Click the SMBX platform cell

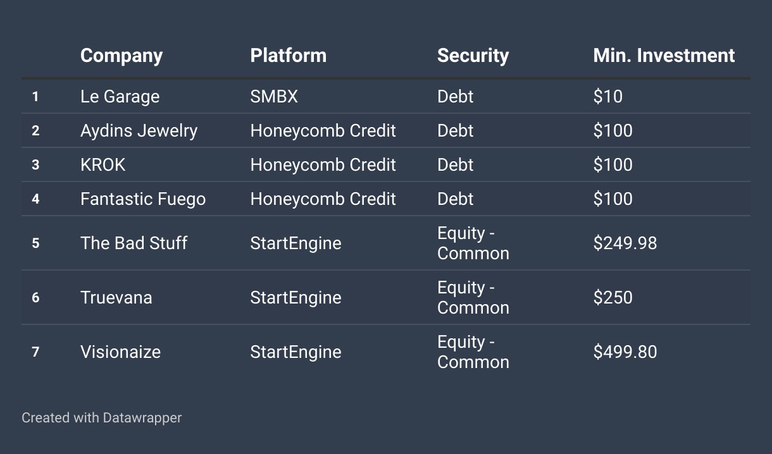[x=274, y=97]
